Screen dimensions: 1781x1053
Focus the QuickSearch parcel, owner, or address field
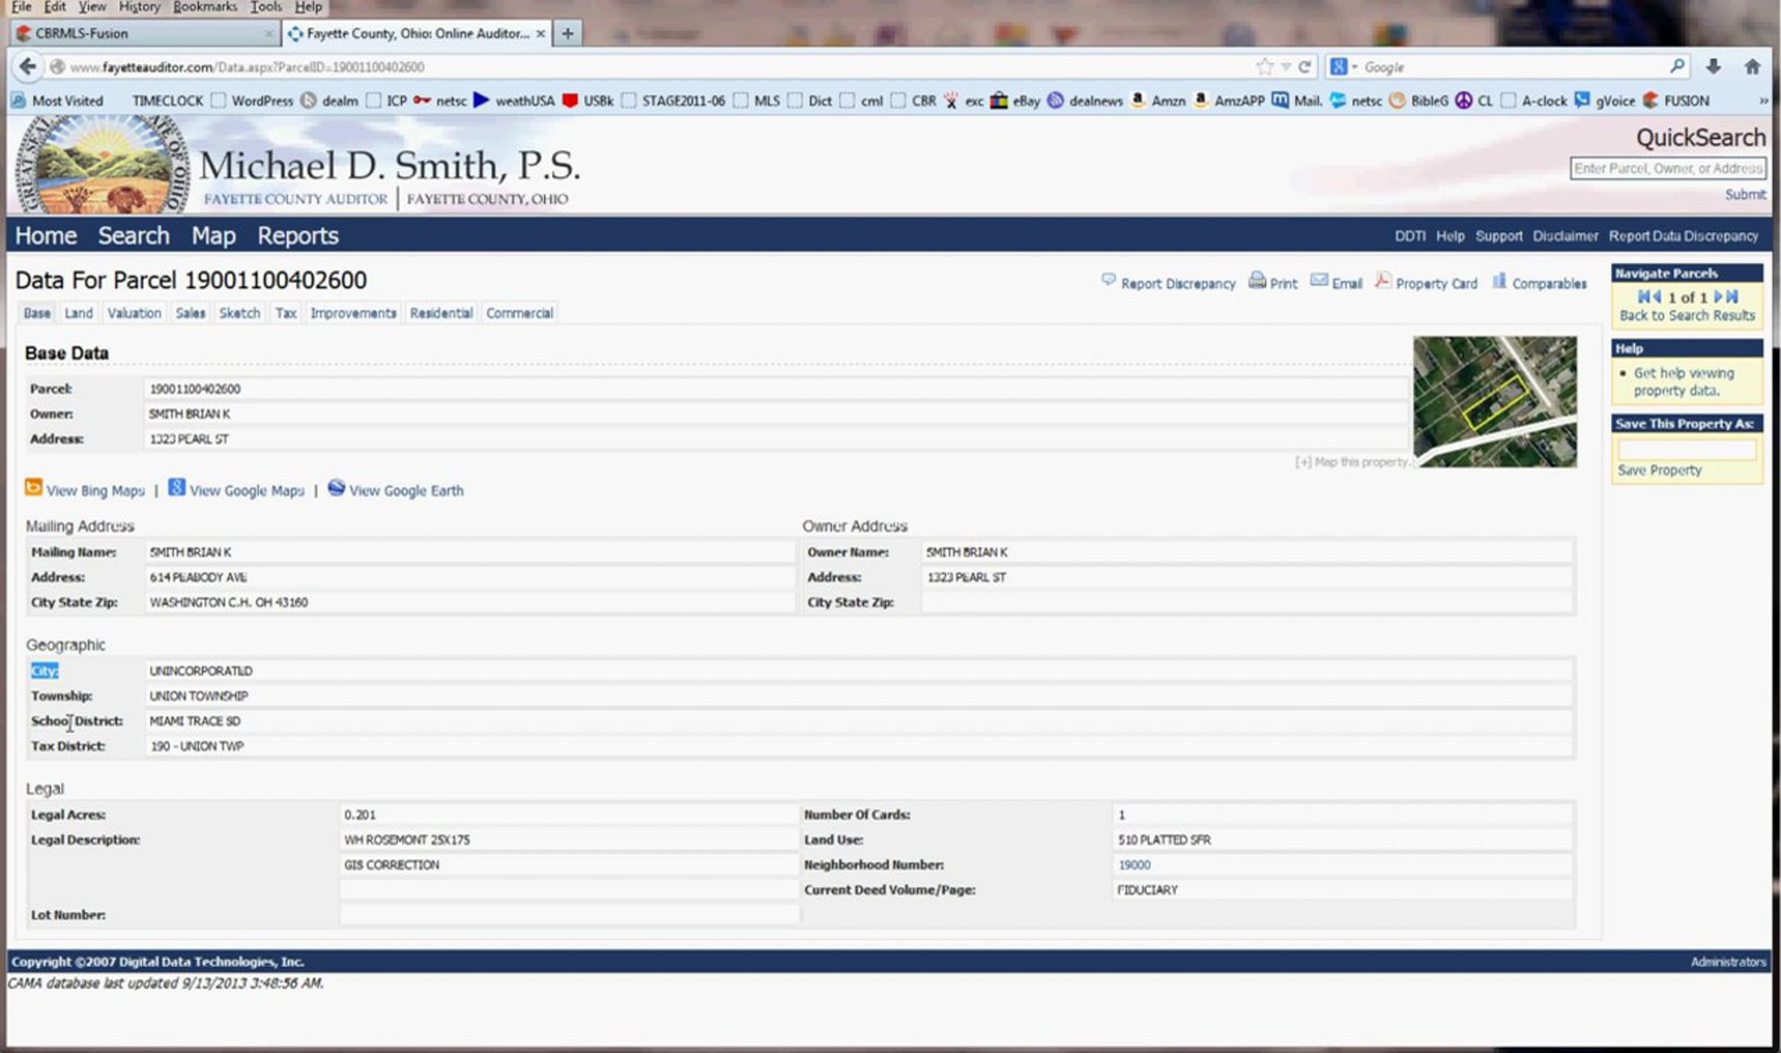1668,168
